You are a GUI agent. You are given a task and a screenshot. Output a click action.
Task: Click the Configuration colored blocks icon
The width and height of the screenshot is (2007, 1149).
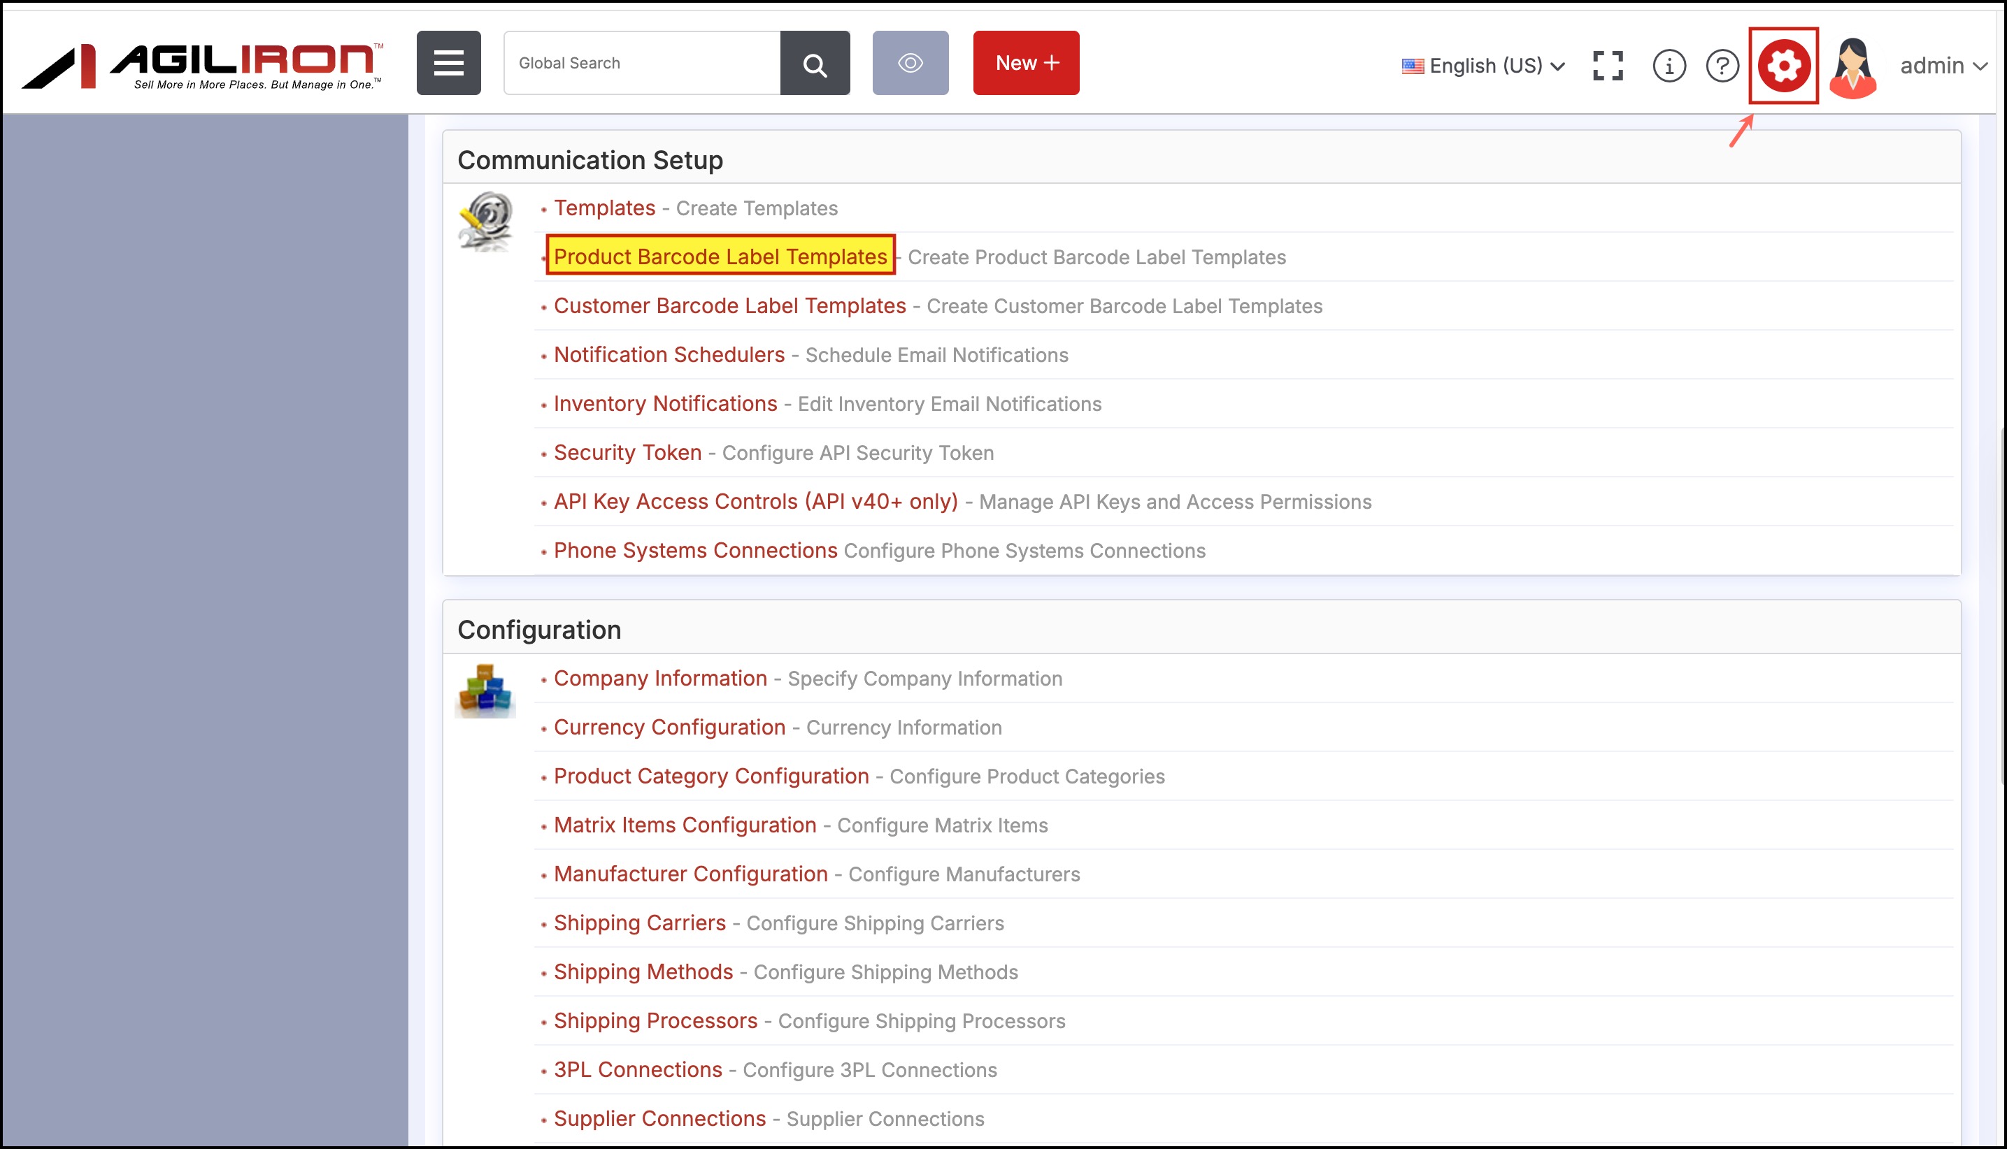coord(485,691)
